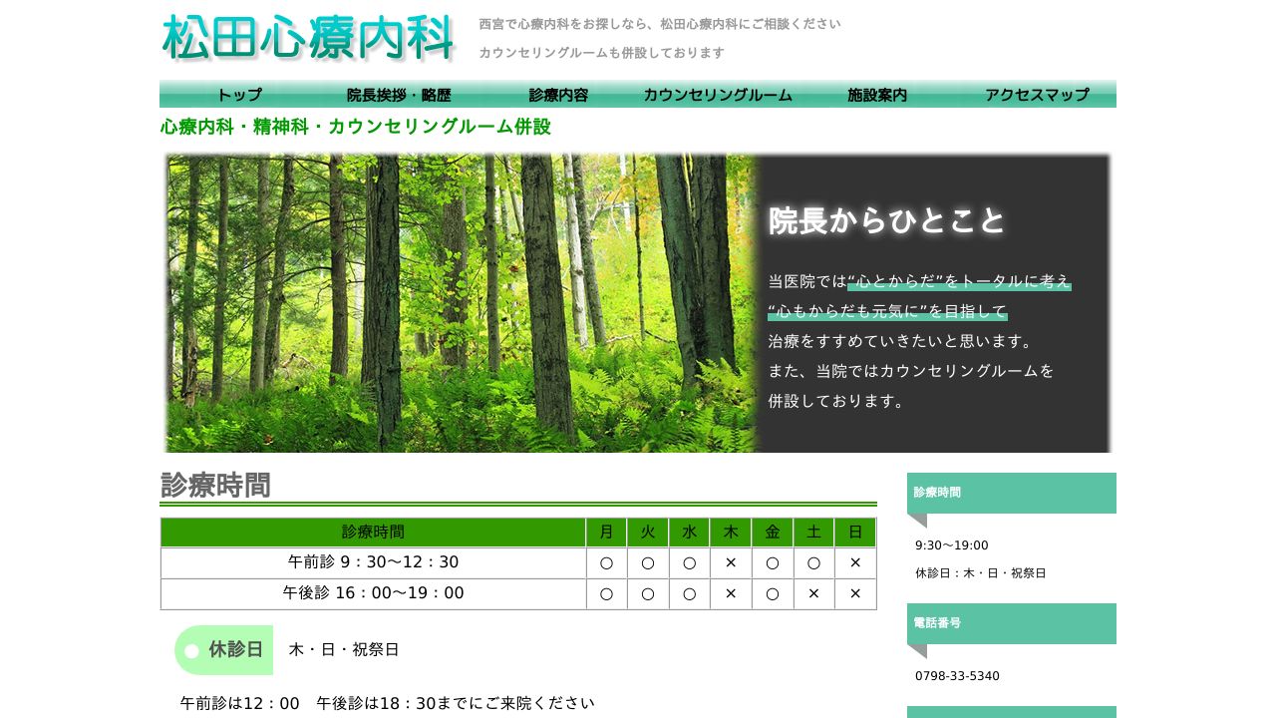Click the Monday morning ○ table cell
The image size is (1276, 718).
click(x=606, y=562)
